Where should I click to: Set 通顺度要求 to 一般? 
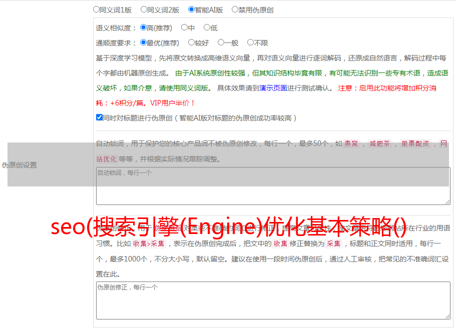coord(220,43)
